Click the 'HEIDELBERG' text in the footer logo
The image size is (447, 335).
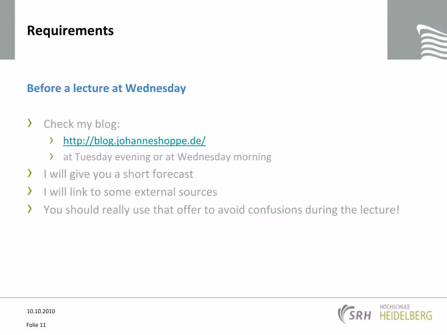406,316
